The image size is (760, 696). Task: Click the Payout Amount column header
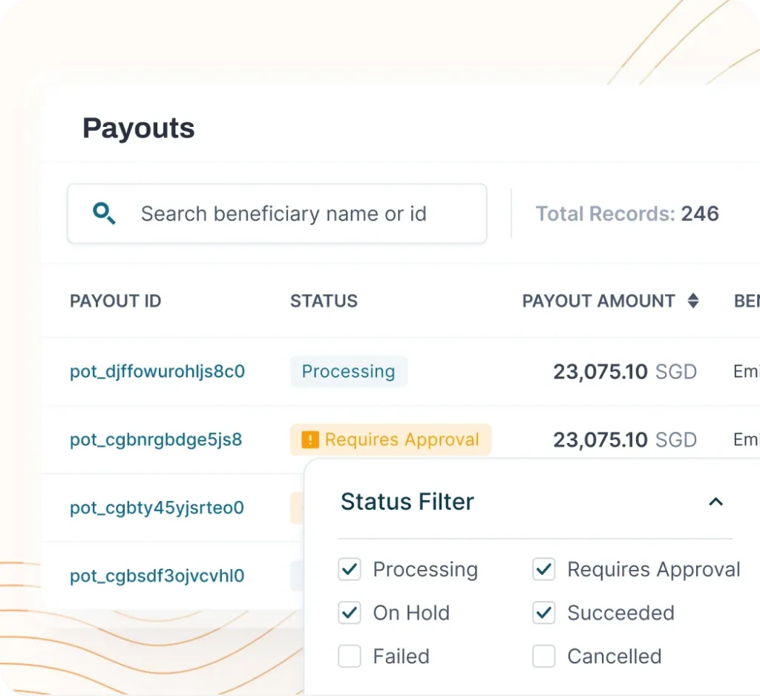pos(598,301)
